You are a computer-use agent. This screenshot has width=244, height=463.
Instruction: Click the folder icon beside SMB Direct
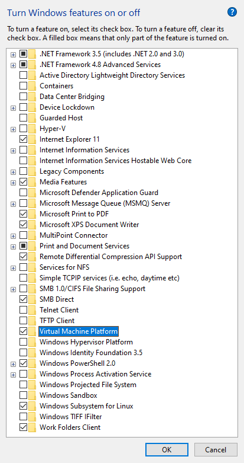(32, 299)
